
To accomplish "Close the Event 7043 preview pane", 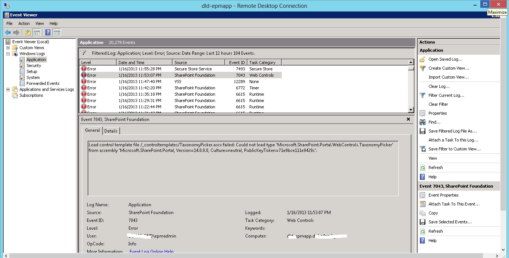I will point(408,119).
